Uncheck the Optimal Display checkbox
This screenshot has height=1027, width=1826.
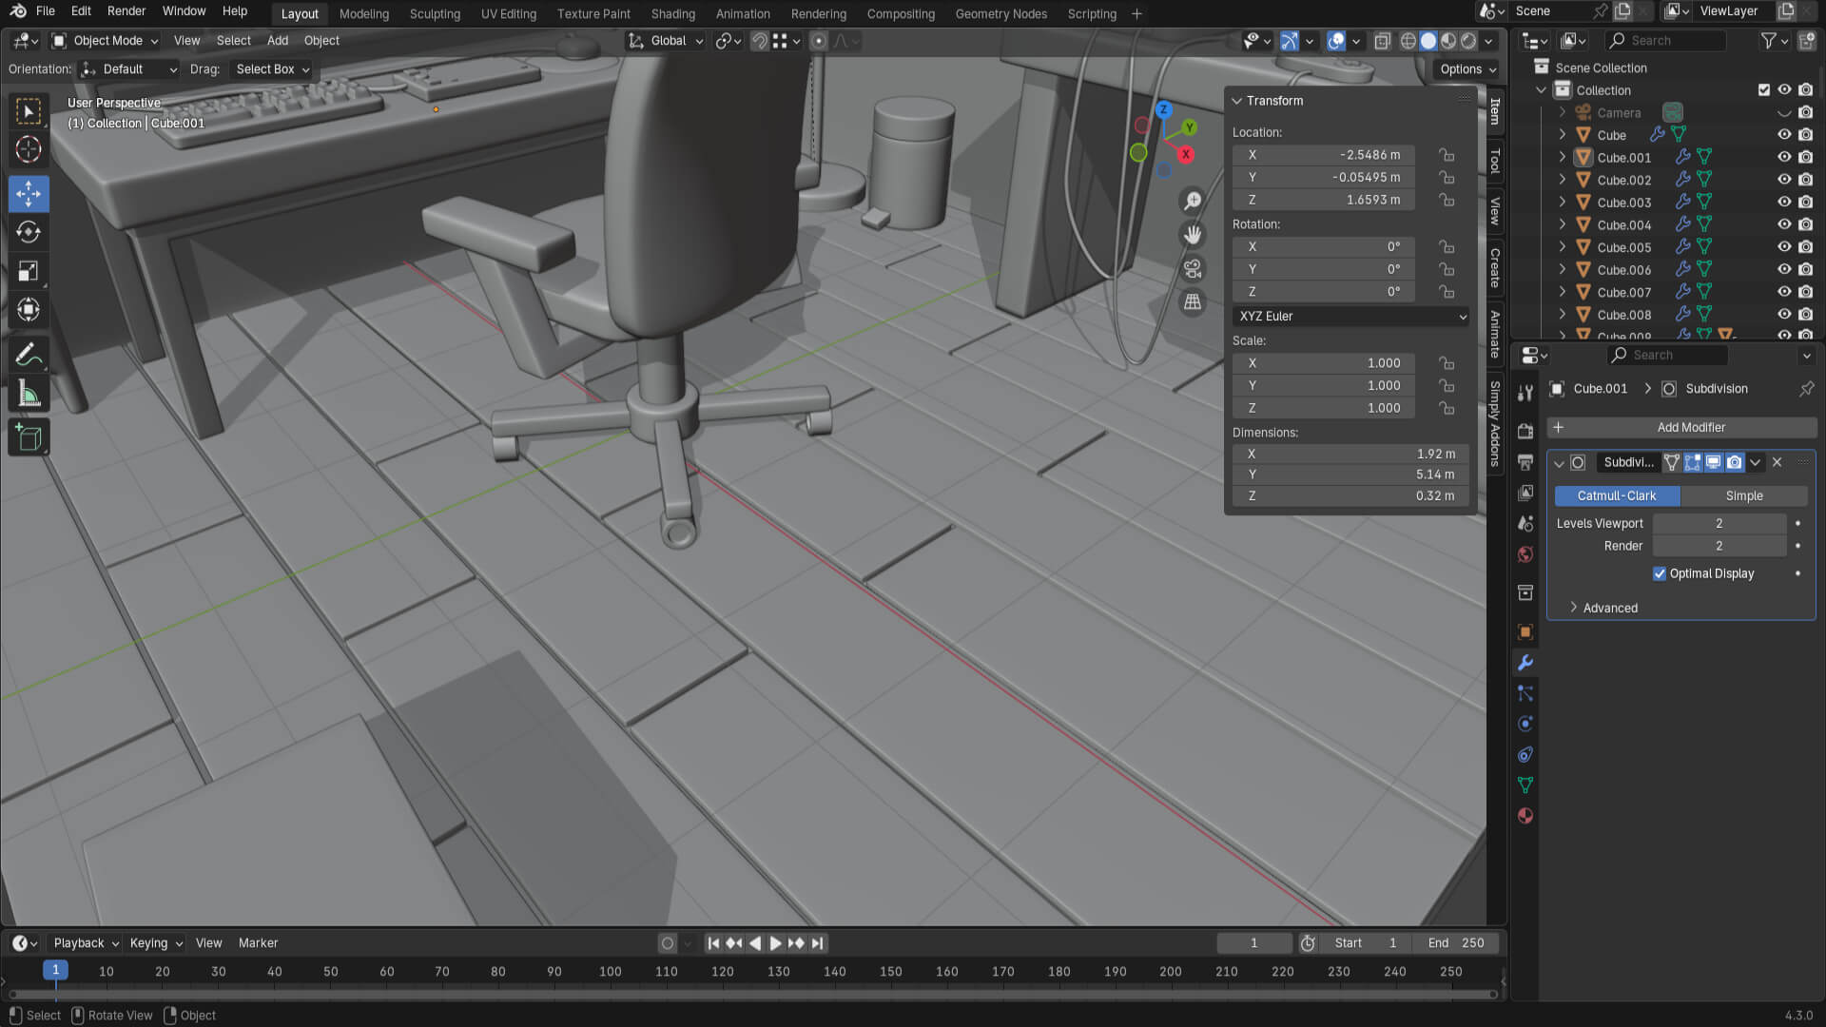coord(1660,573)
